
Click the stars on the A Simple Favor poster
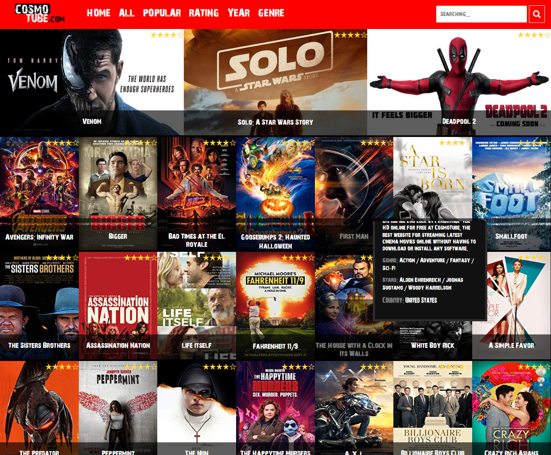[534, 258]
